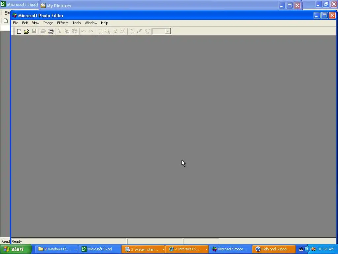This screenshot has height=254, width=338.
Task: Expand the System stan... group arrow
Action: coord(163,249)
